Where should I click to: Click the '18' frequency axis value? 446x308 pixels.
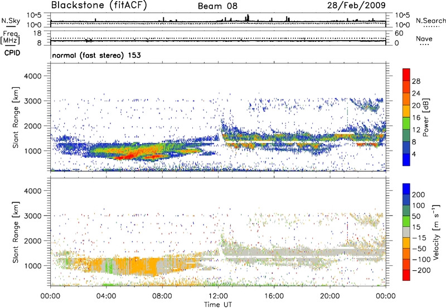pyautogui.click(x=37, y=33)
